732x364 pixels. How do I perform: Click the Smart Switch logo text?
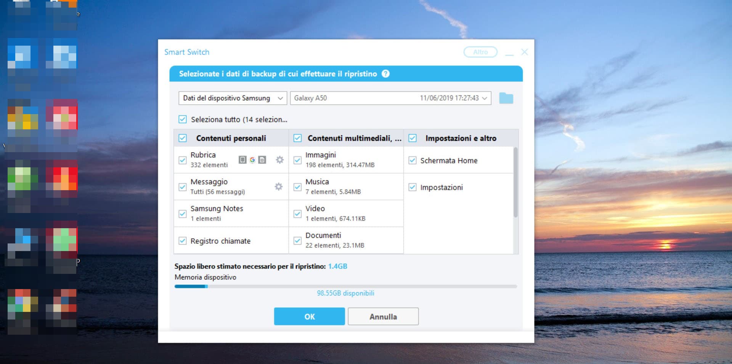coord(187,52)
